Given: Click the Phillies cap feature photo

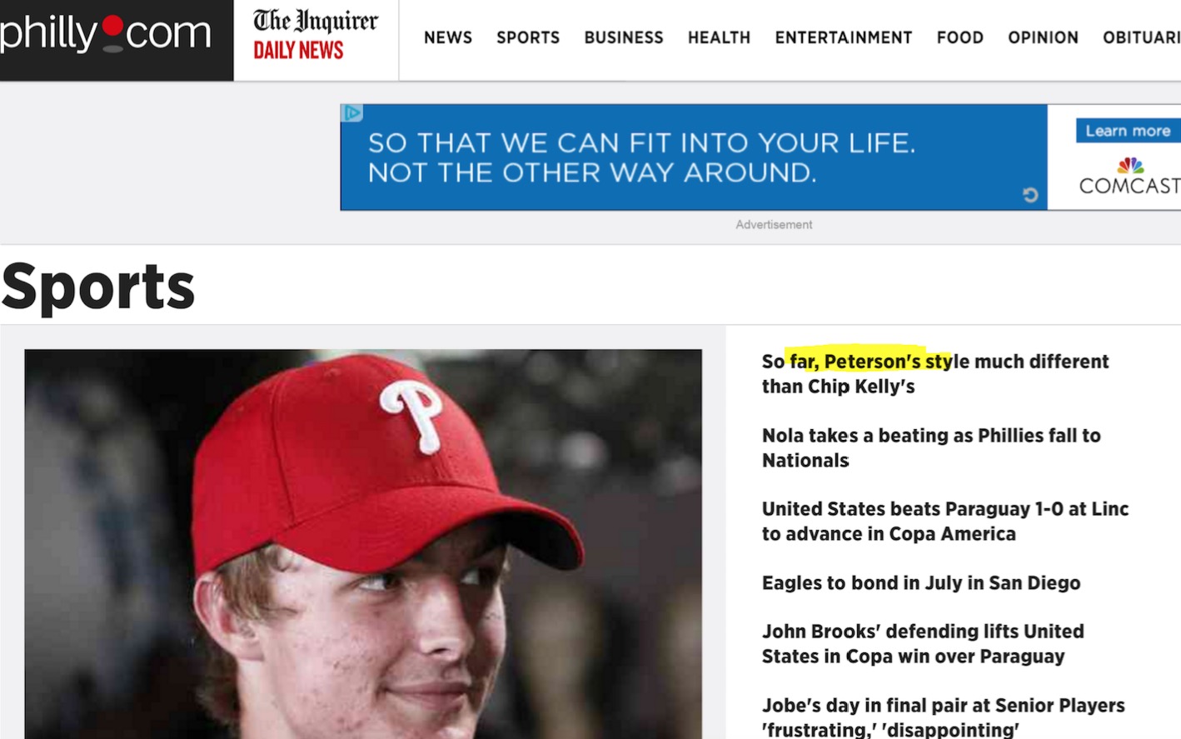Looking at the screenshot, I should [x=363, y=543].
